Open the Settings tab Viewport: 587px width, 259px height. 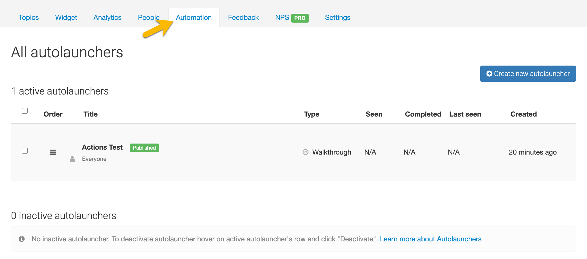point(338,18)
